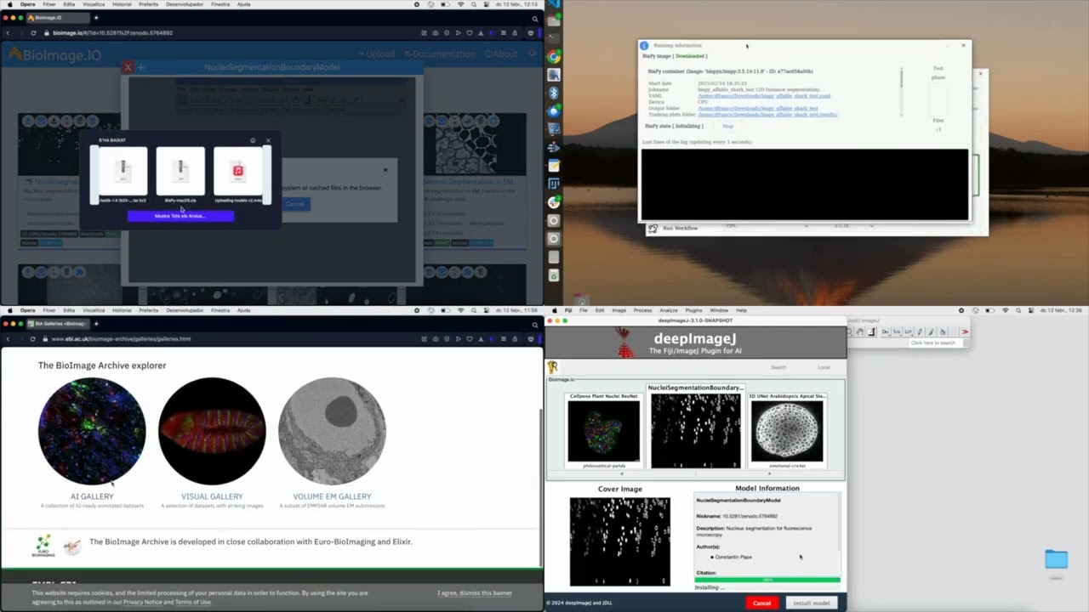
Task: Open the VISUAL GALLERY link
Action: point(212,496)
